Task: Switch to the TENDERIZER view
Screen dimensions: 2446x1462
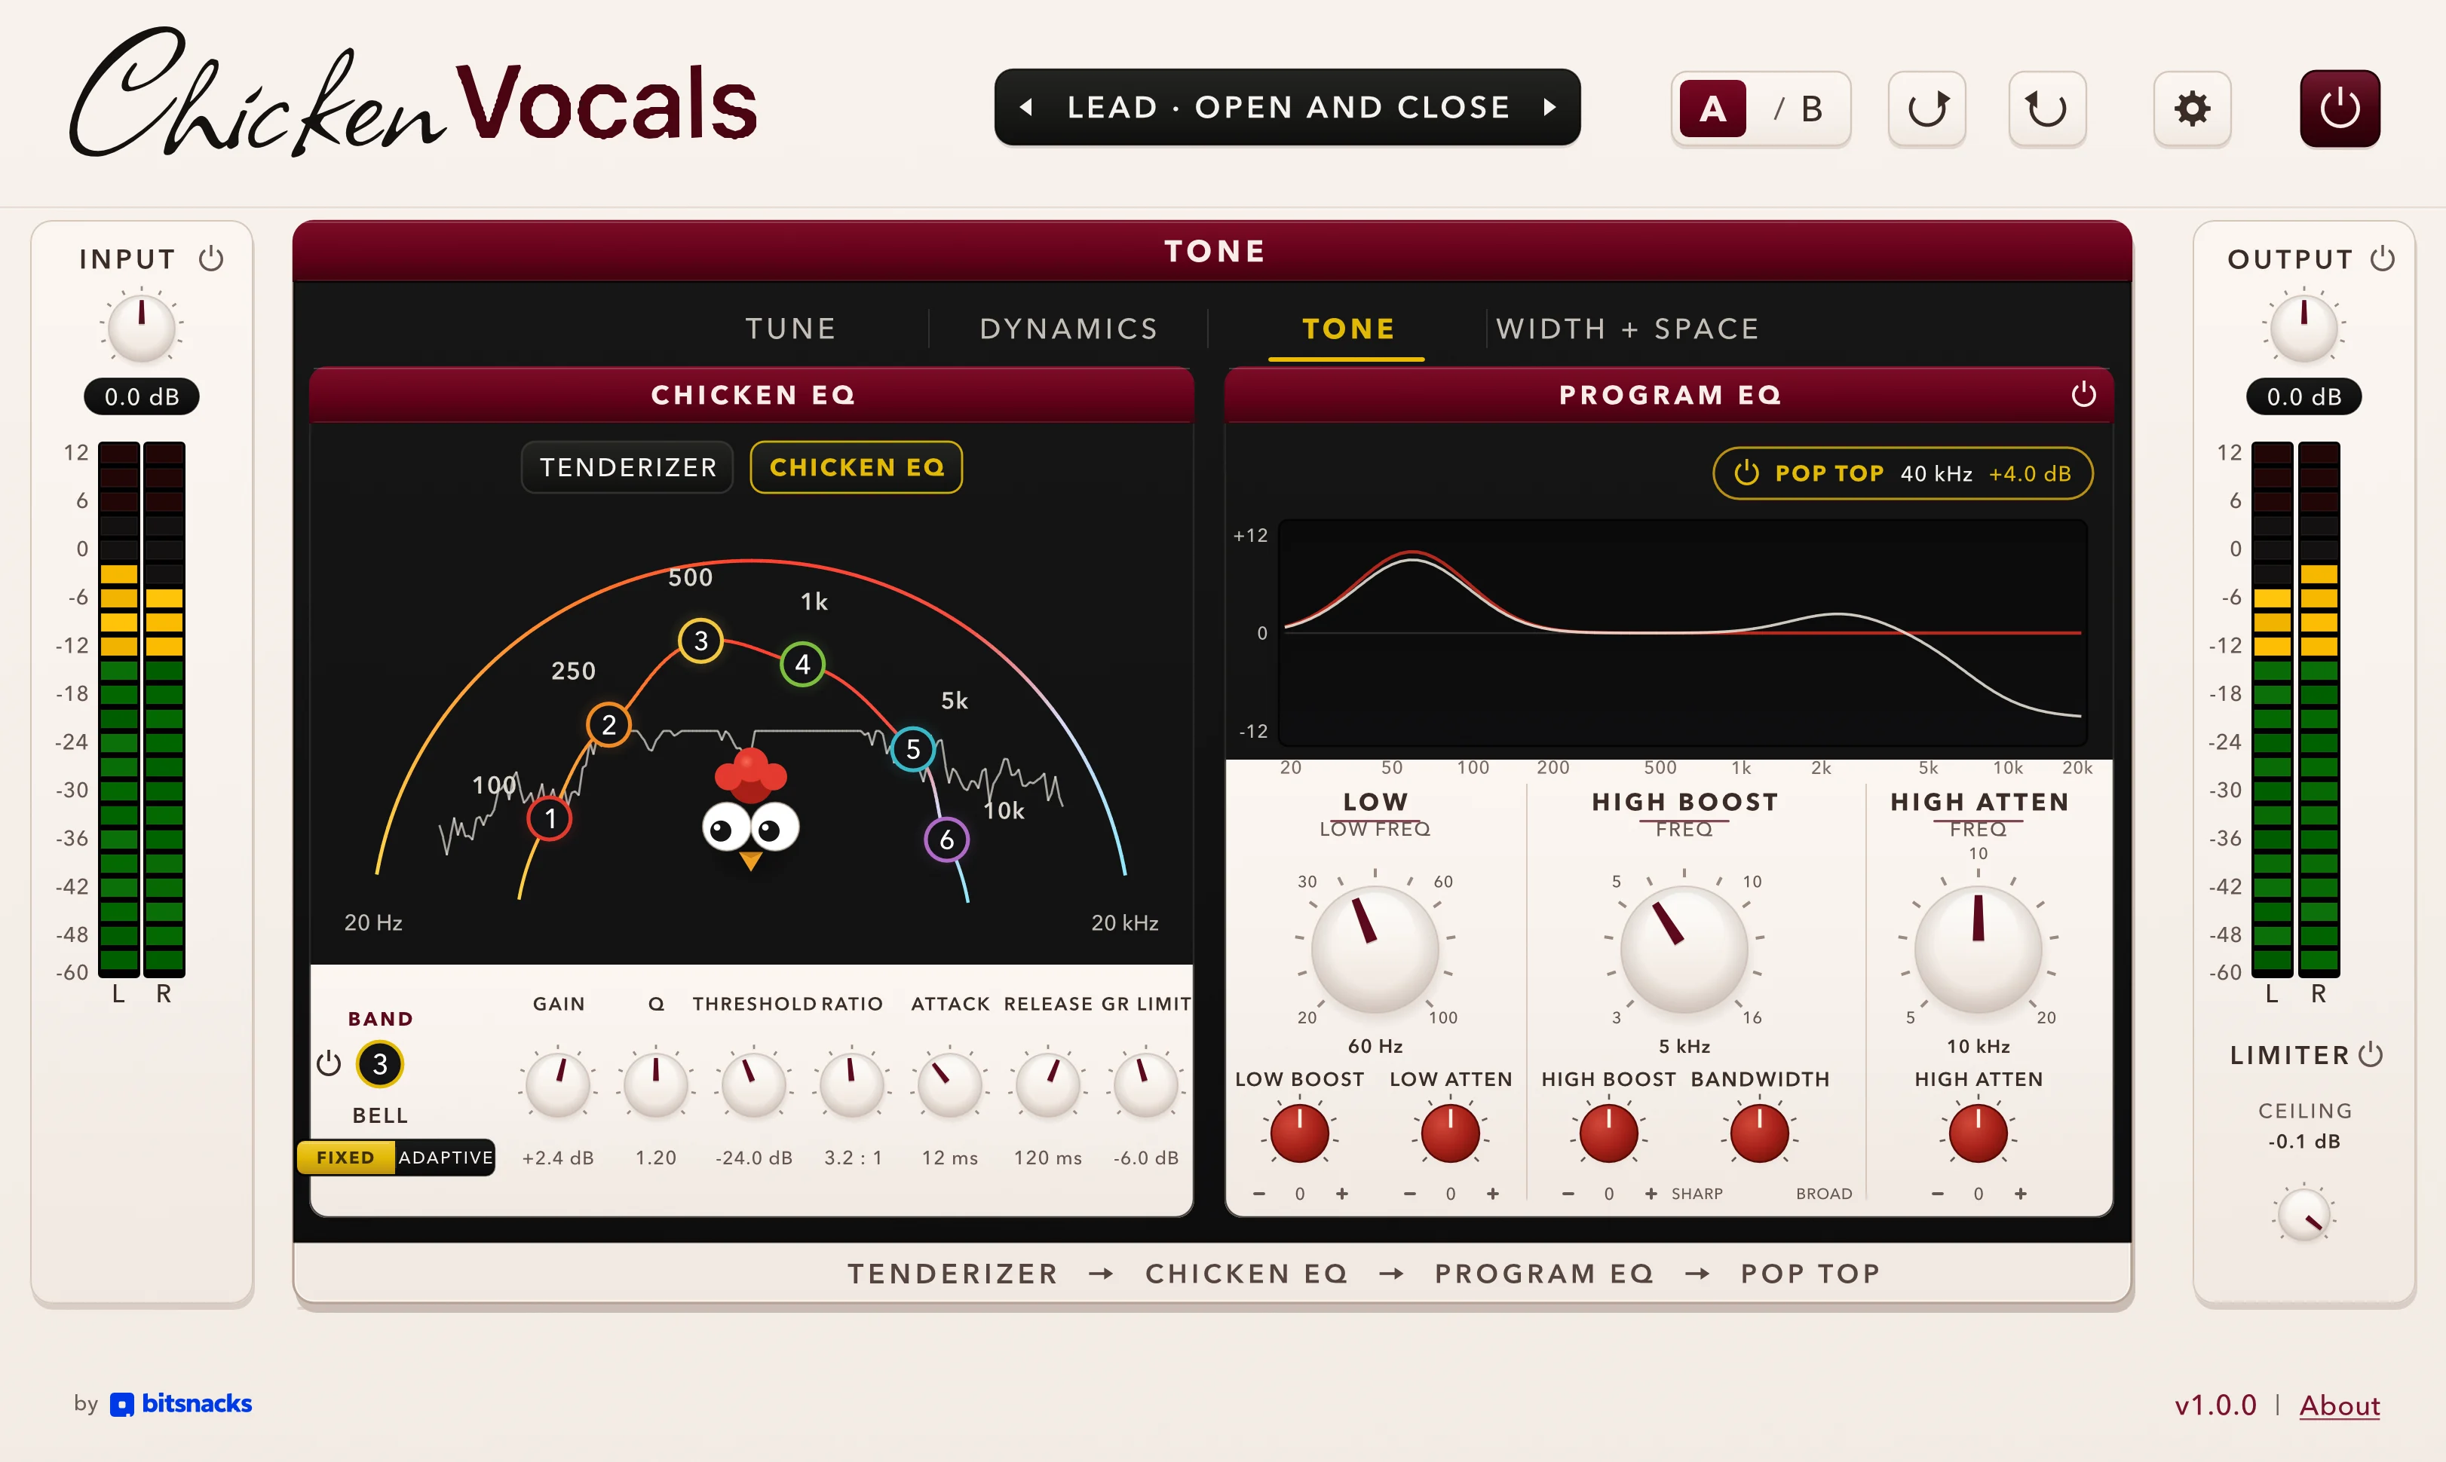Action: [x=628, y=467]
